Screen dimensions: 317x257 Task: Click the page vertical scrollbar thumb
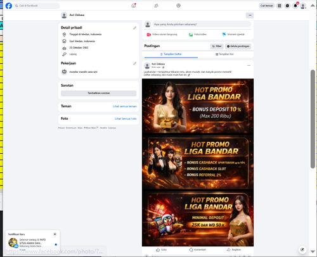pyautogui.click(x=313, y=119)
